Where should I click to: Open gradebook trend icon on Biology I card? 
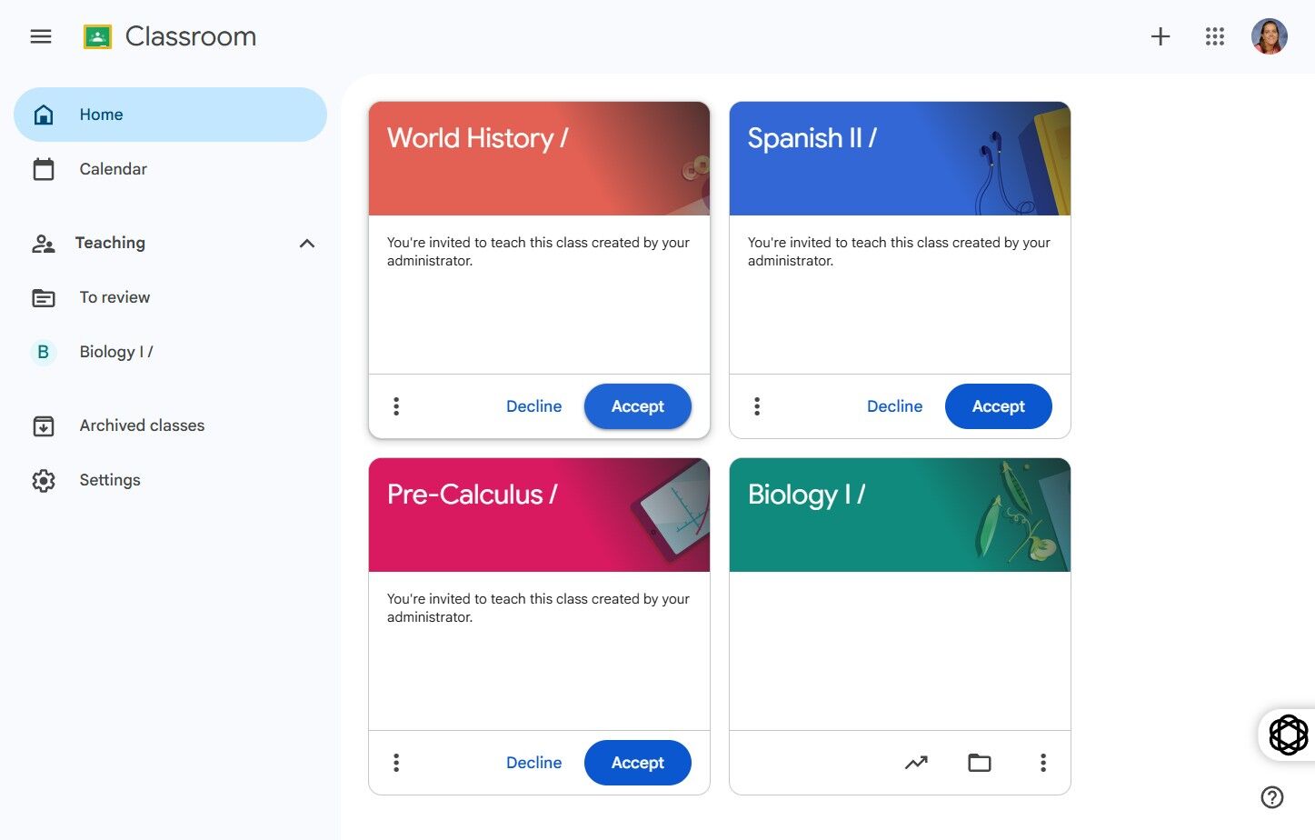pyautogui.click(x=916, y=763)
